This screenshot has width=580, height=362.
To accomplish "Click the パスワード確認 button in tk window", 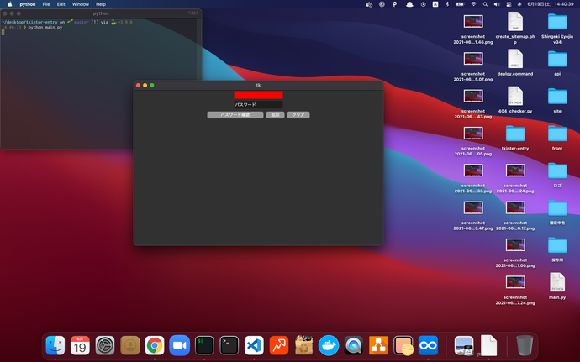I will (x=235, y=115).
